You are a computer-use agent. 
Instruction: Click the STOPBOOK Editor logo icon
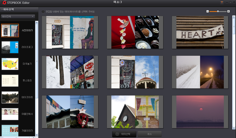pyautogui.click(x=4, y=3)
